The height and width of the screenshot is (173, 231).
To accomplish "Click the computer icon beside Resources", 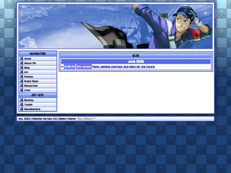I will 21,86.
